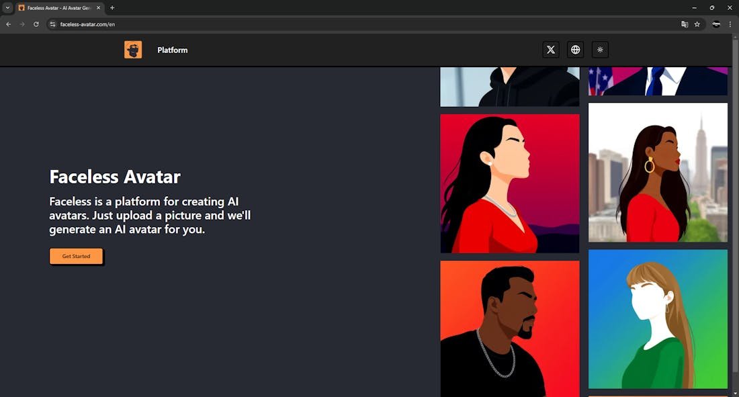739x397 pixels.
Task: Open a new browser tab
Action: 112,7
